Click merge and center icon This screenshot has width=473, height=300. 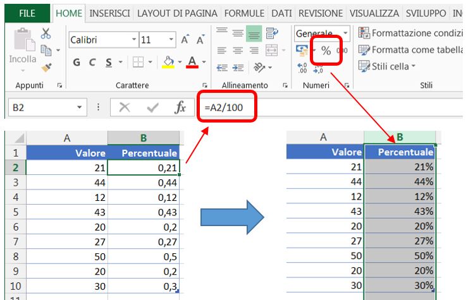coord(271,51)
